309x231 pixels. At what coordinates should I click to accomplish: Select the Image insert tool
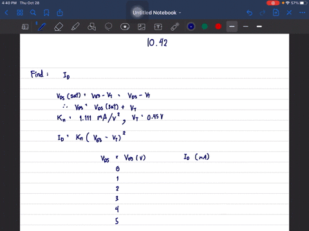[x=142, y=27]
